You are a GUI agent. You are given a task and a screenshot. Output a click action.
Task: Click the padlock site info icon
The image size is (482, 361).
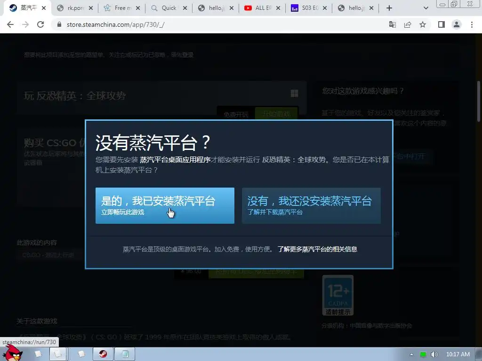(59, 24)
